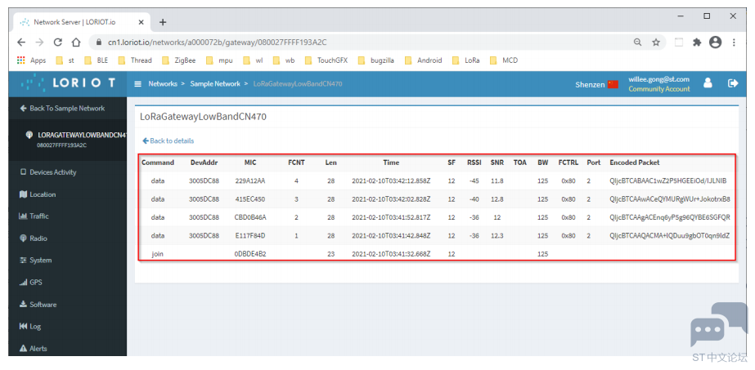Open the Chrome three-dot menu

(x=734, y=42)
